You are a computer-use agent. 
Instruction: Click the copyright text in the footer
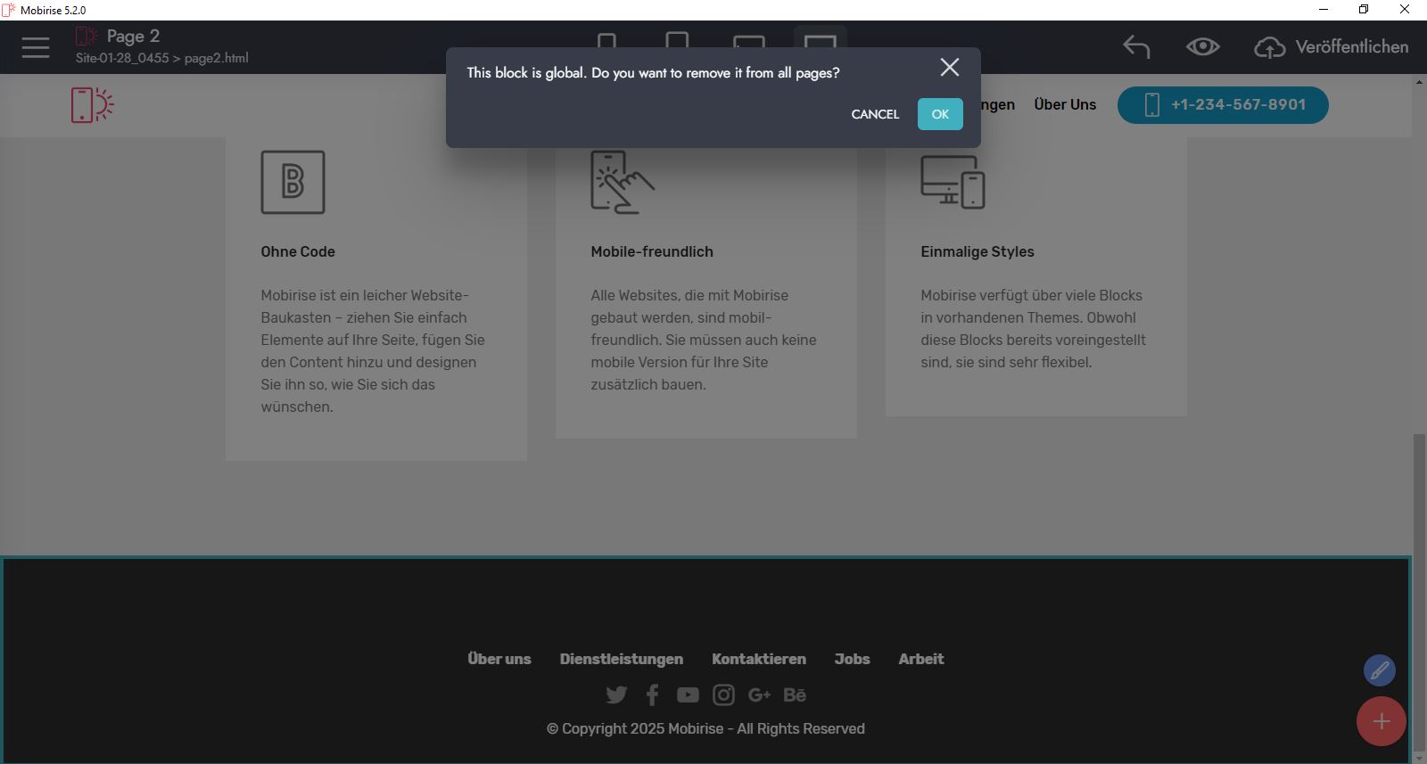coord(705,728)
